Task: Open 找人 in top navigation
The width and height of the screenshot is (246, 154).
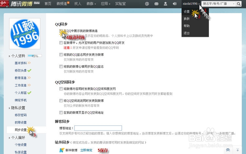Action: (78, 4)
